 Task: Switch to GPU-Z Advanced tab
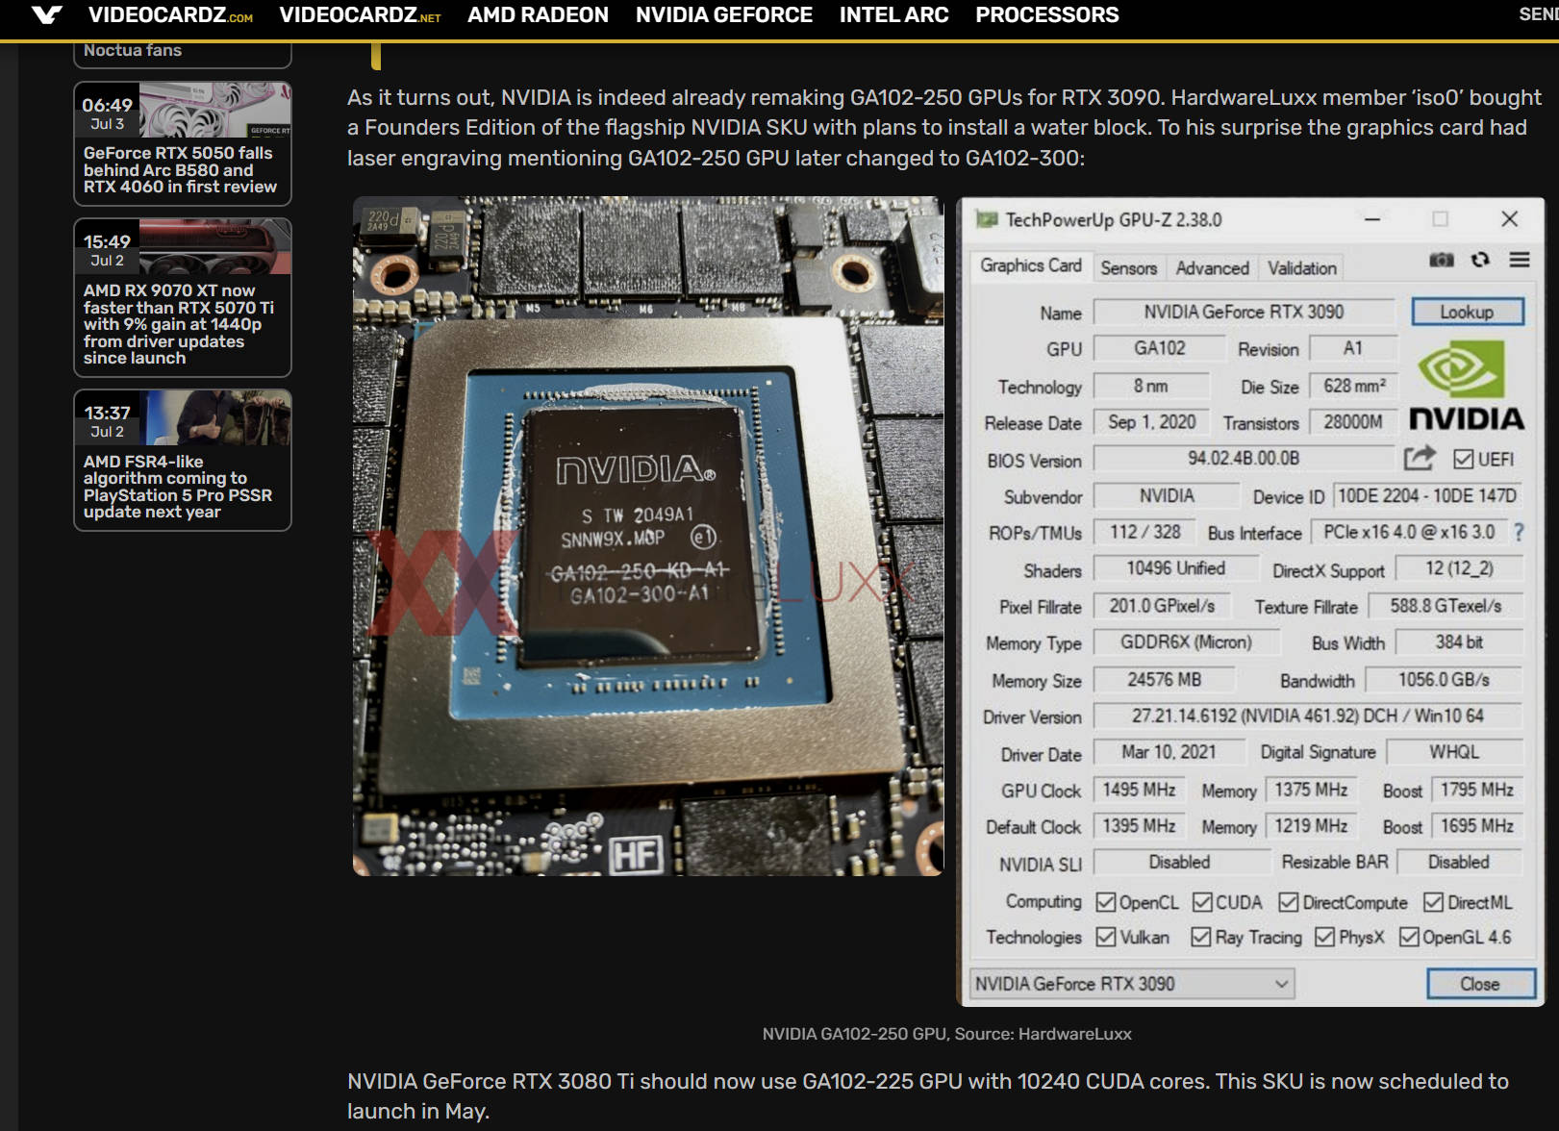coord(1212,268)
